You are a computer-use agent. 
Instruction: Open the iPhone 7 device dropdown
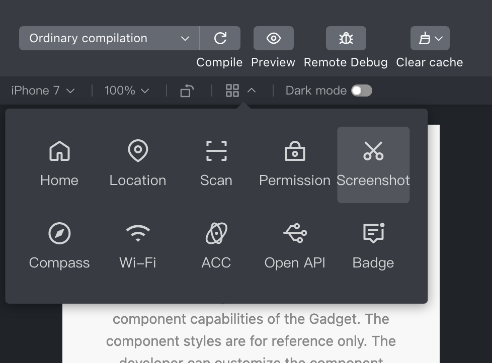tap(43, 90)
